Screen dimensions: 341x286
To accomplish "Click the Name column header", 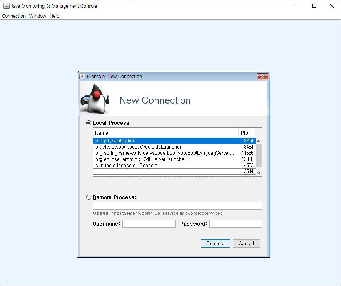I will point(166,133).
